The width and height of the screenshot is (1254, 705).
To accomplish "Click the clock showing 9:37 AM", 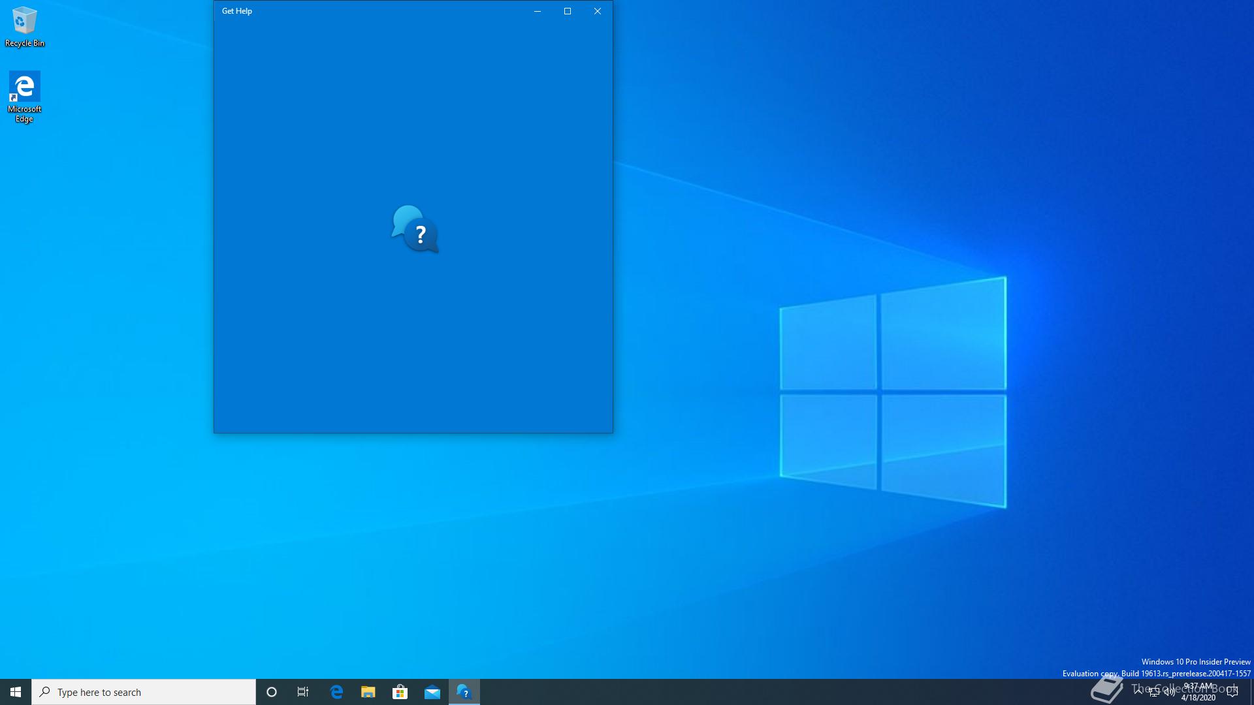I will pos(1198,692).
